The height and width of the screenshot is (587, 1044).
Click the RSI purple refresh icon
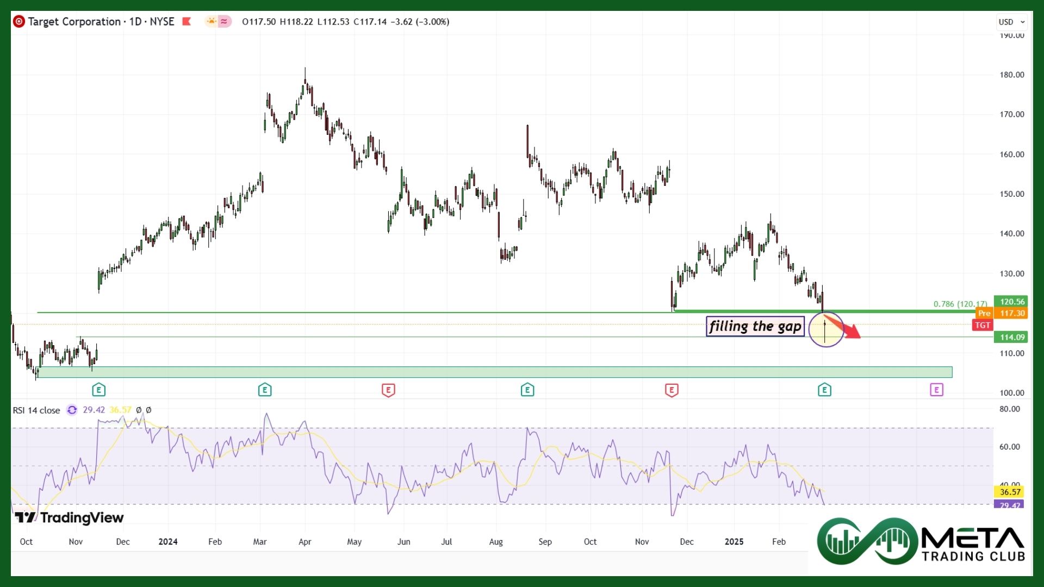72,410
